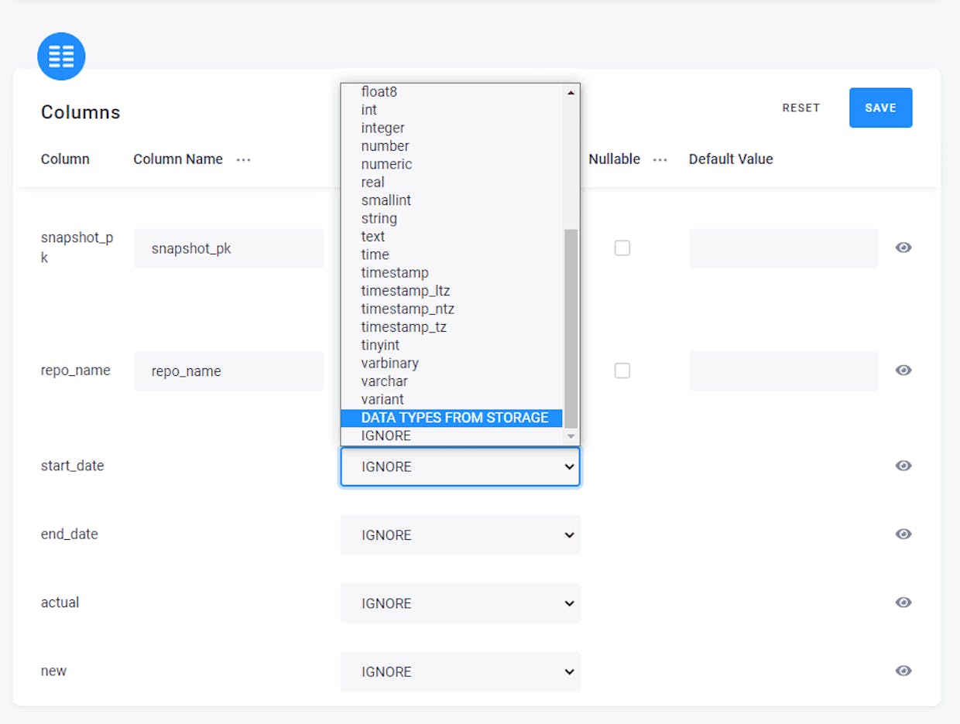The width and height of the screenshot is (960, 724).
Task: Check the Nullable box for snapshot_pk
Action: [622, 248]
